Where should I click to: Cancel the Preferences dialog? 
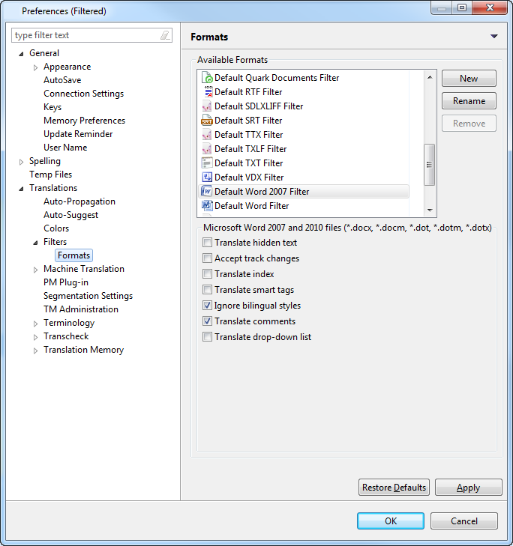pos(463,521)
